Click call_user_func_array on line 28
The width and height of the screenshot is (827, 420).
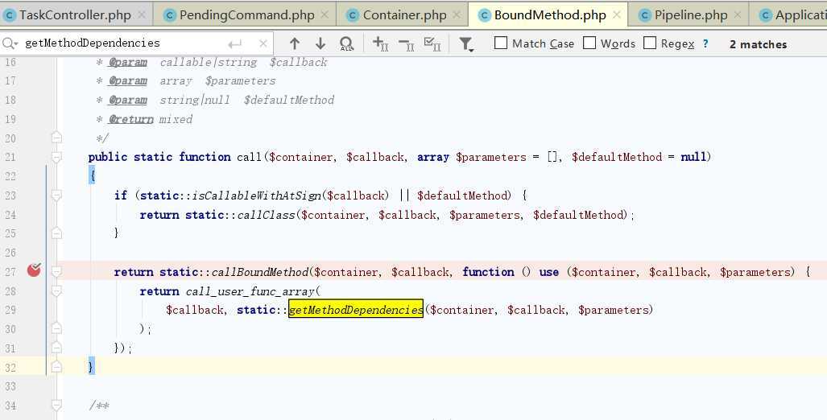250,291
